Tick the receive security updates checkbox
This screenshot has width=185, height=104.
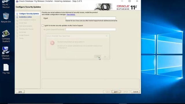click(x=43, y=25)
